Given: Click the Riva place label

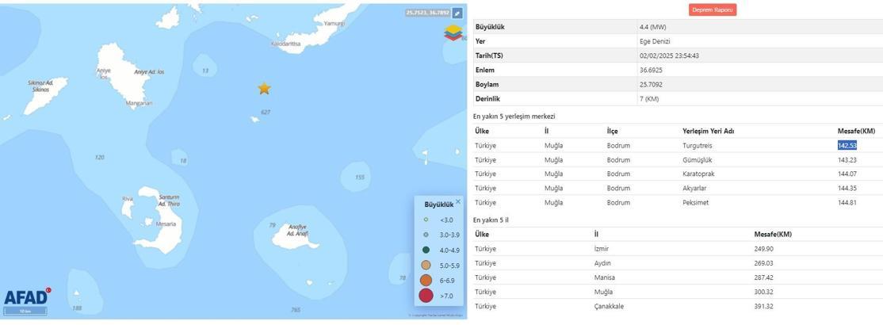Looking at the screenshot, I should tap(128, 199).
